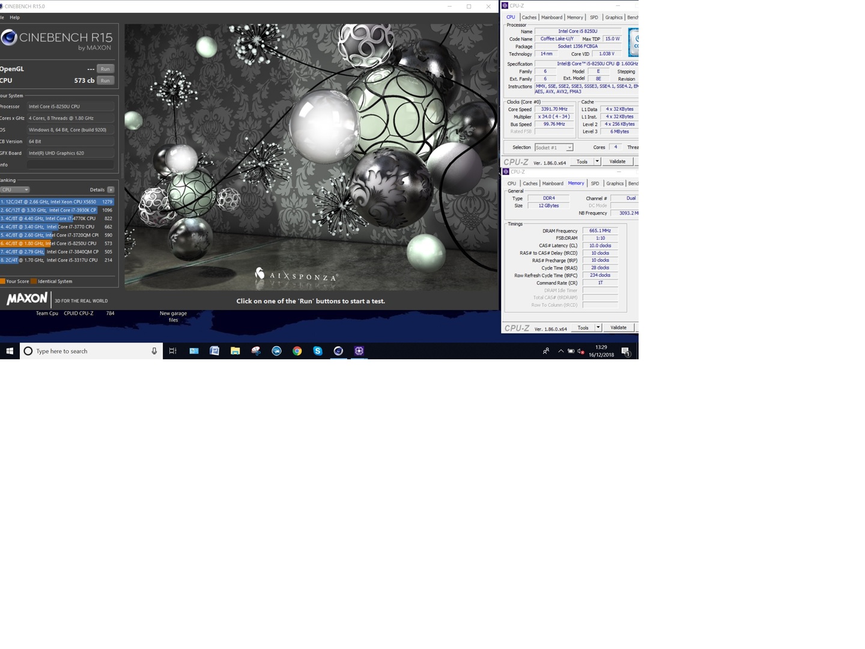Image resolution: width=865 pixels, height=649 pixels.
Task: Click the rendered Cinebench scene image
Action: [311, 157]
